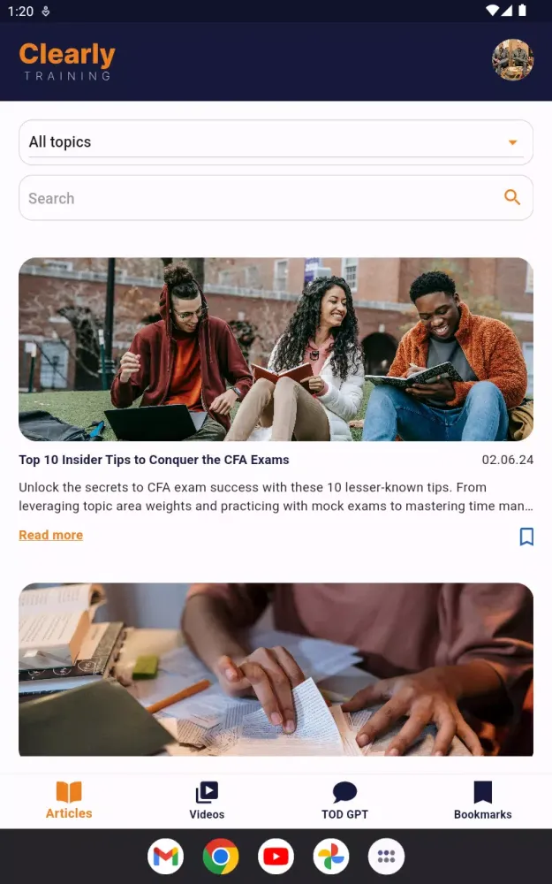Image resolution: width=552 pixels, height=884 pixels.
Task: Tap the orange search magnifier icon
Action: [x=512, y=197]
